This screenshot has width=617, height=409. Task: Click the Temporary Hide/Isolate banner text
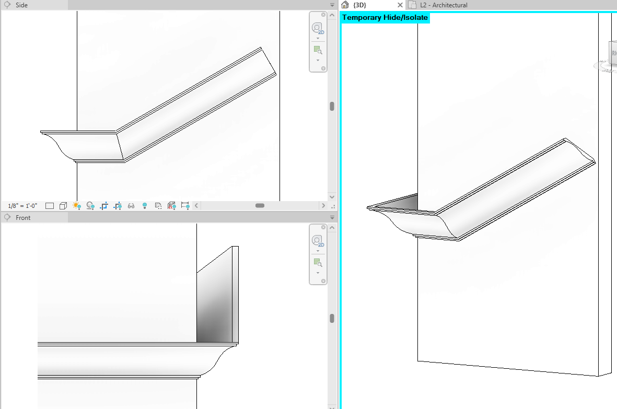pos(385,17)
